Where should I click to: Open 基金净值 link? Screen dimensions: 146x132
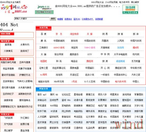tap(25, 130)
